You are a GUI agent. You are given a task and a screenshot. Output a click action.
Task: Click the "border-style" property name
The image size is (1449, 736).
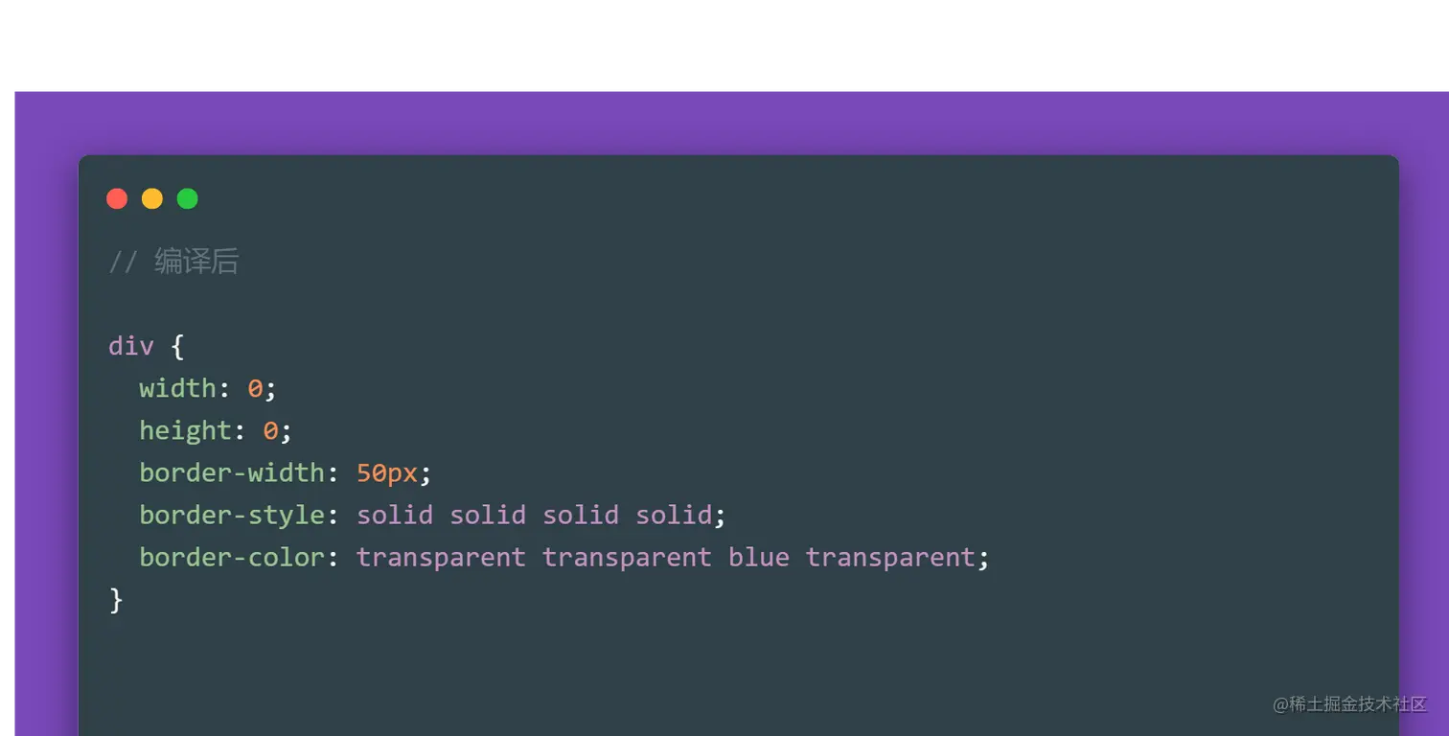[232, 515]
